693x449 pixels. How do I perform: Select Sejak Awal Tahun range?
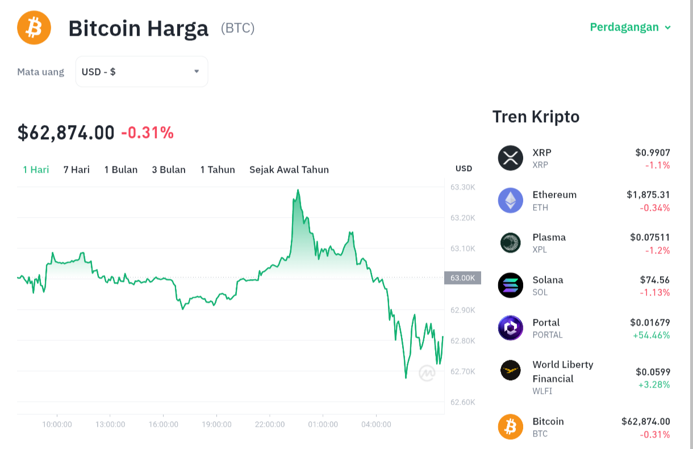[x=289, y=169]
